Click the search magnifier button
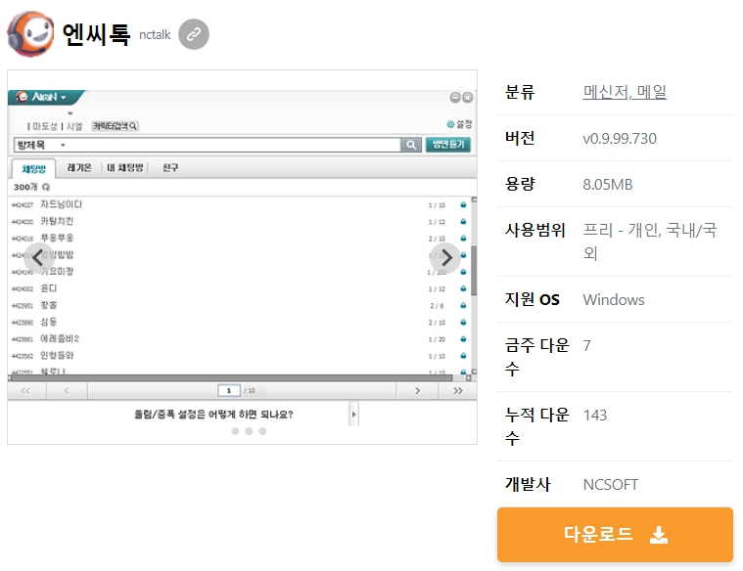 click(411, 145)
